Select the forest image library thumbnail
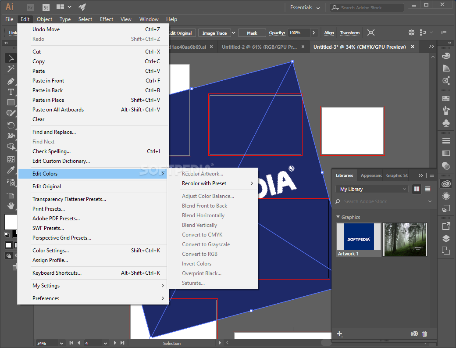The width and height of the screenshot is (456, 348). coord(405,240)
